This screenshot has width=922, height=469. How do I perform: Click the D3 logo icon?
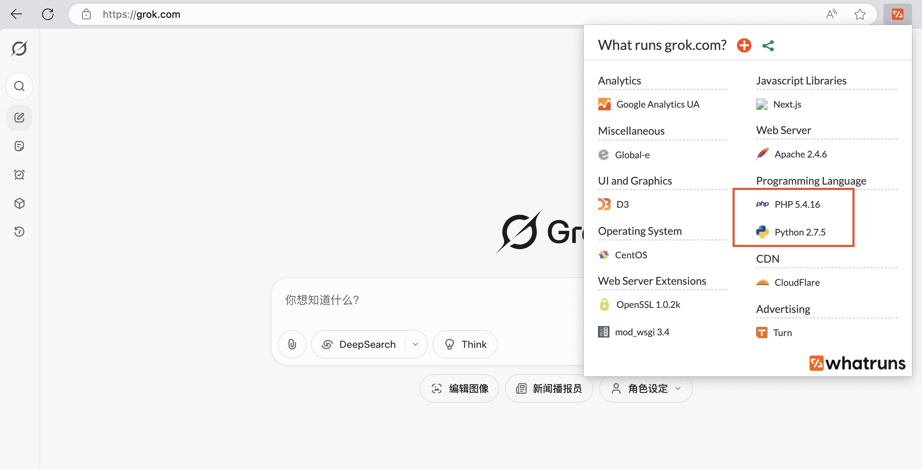point(604,205)
